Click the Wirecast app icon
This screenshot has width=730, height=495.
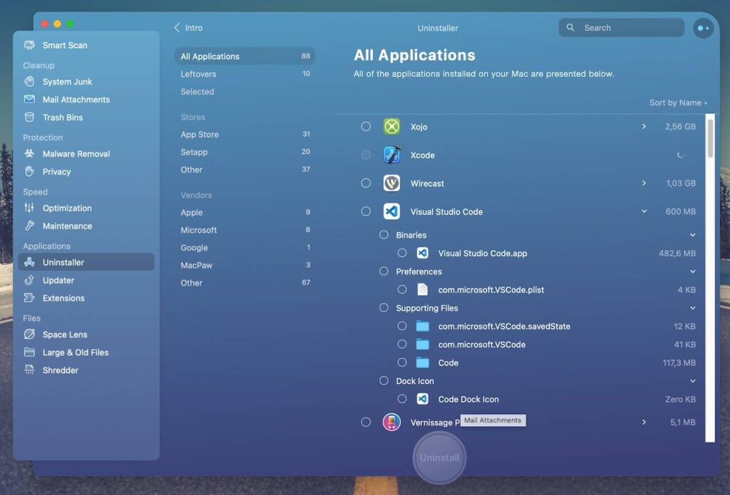click(x=391, y=183)
